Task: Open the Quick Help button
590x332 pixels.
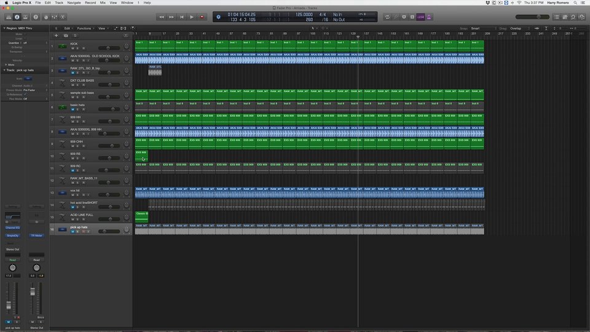Action: (x=36, y=17)
